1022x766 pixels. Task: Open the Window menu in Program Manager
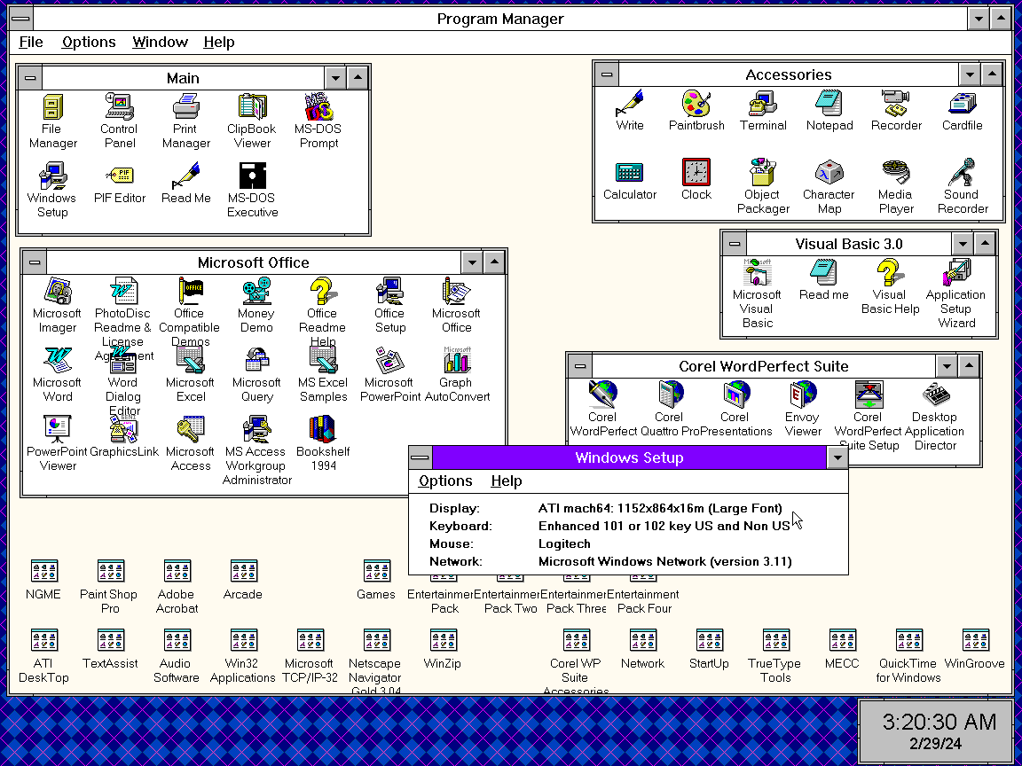(160, 43)
